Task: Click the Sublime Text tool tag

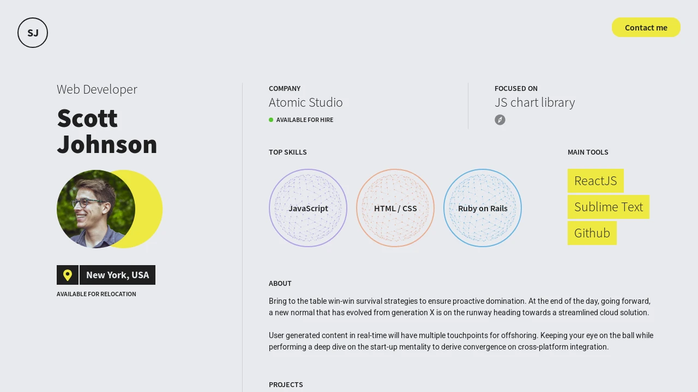Action: [609, 207]
